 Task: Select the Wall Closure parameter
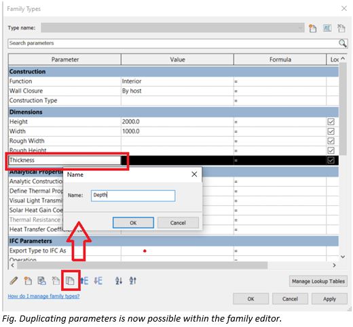point(64,91)
